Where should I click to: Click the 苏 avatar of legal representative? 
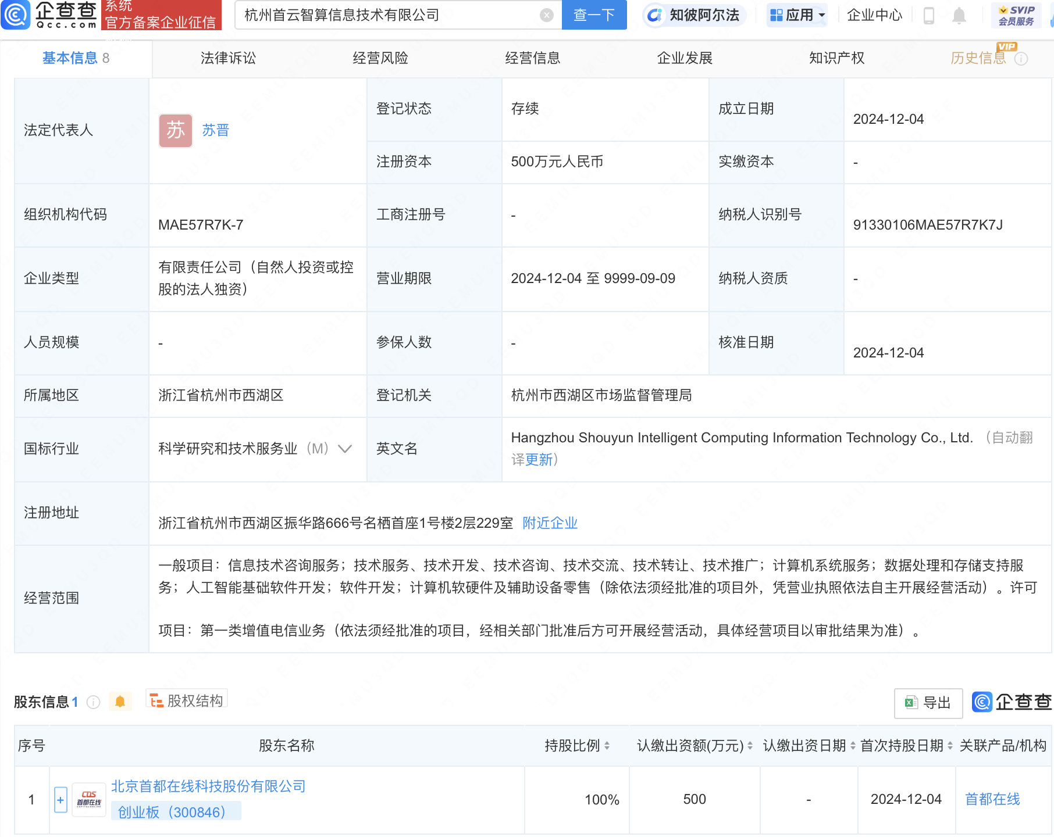[175, 130]
